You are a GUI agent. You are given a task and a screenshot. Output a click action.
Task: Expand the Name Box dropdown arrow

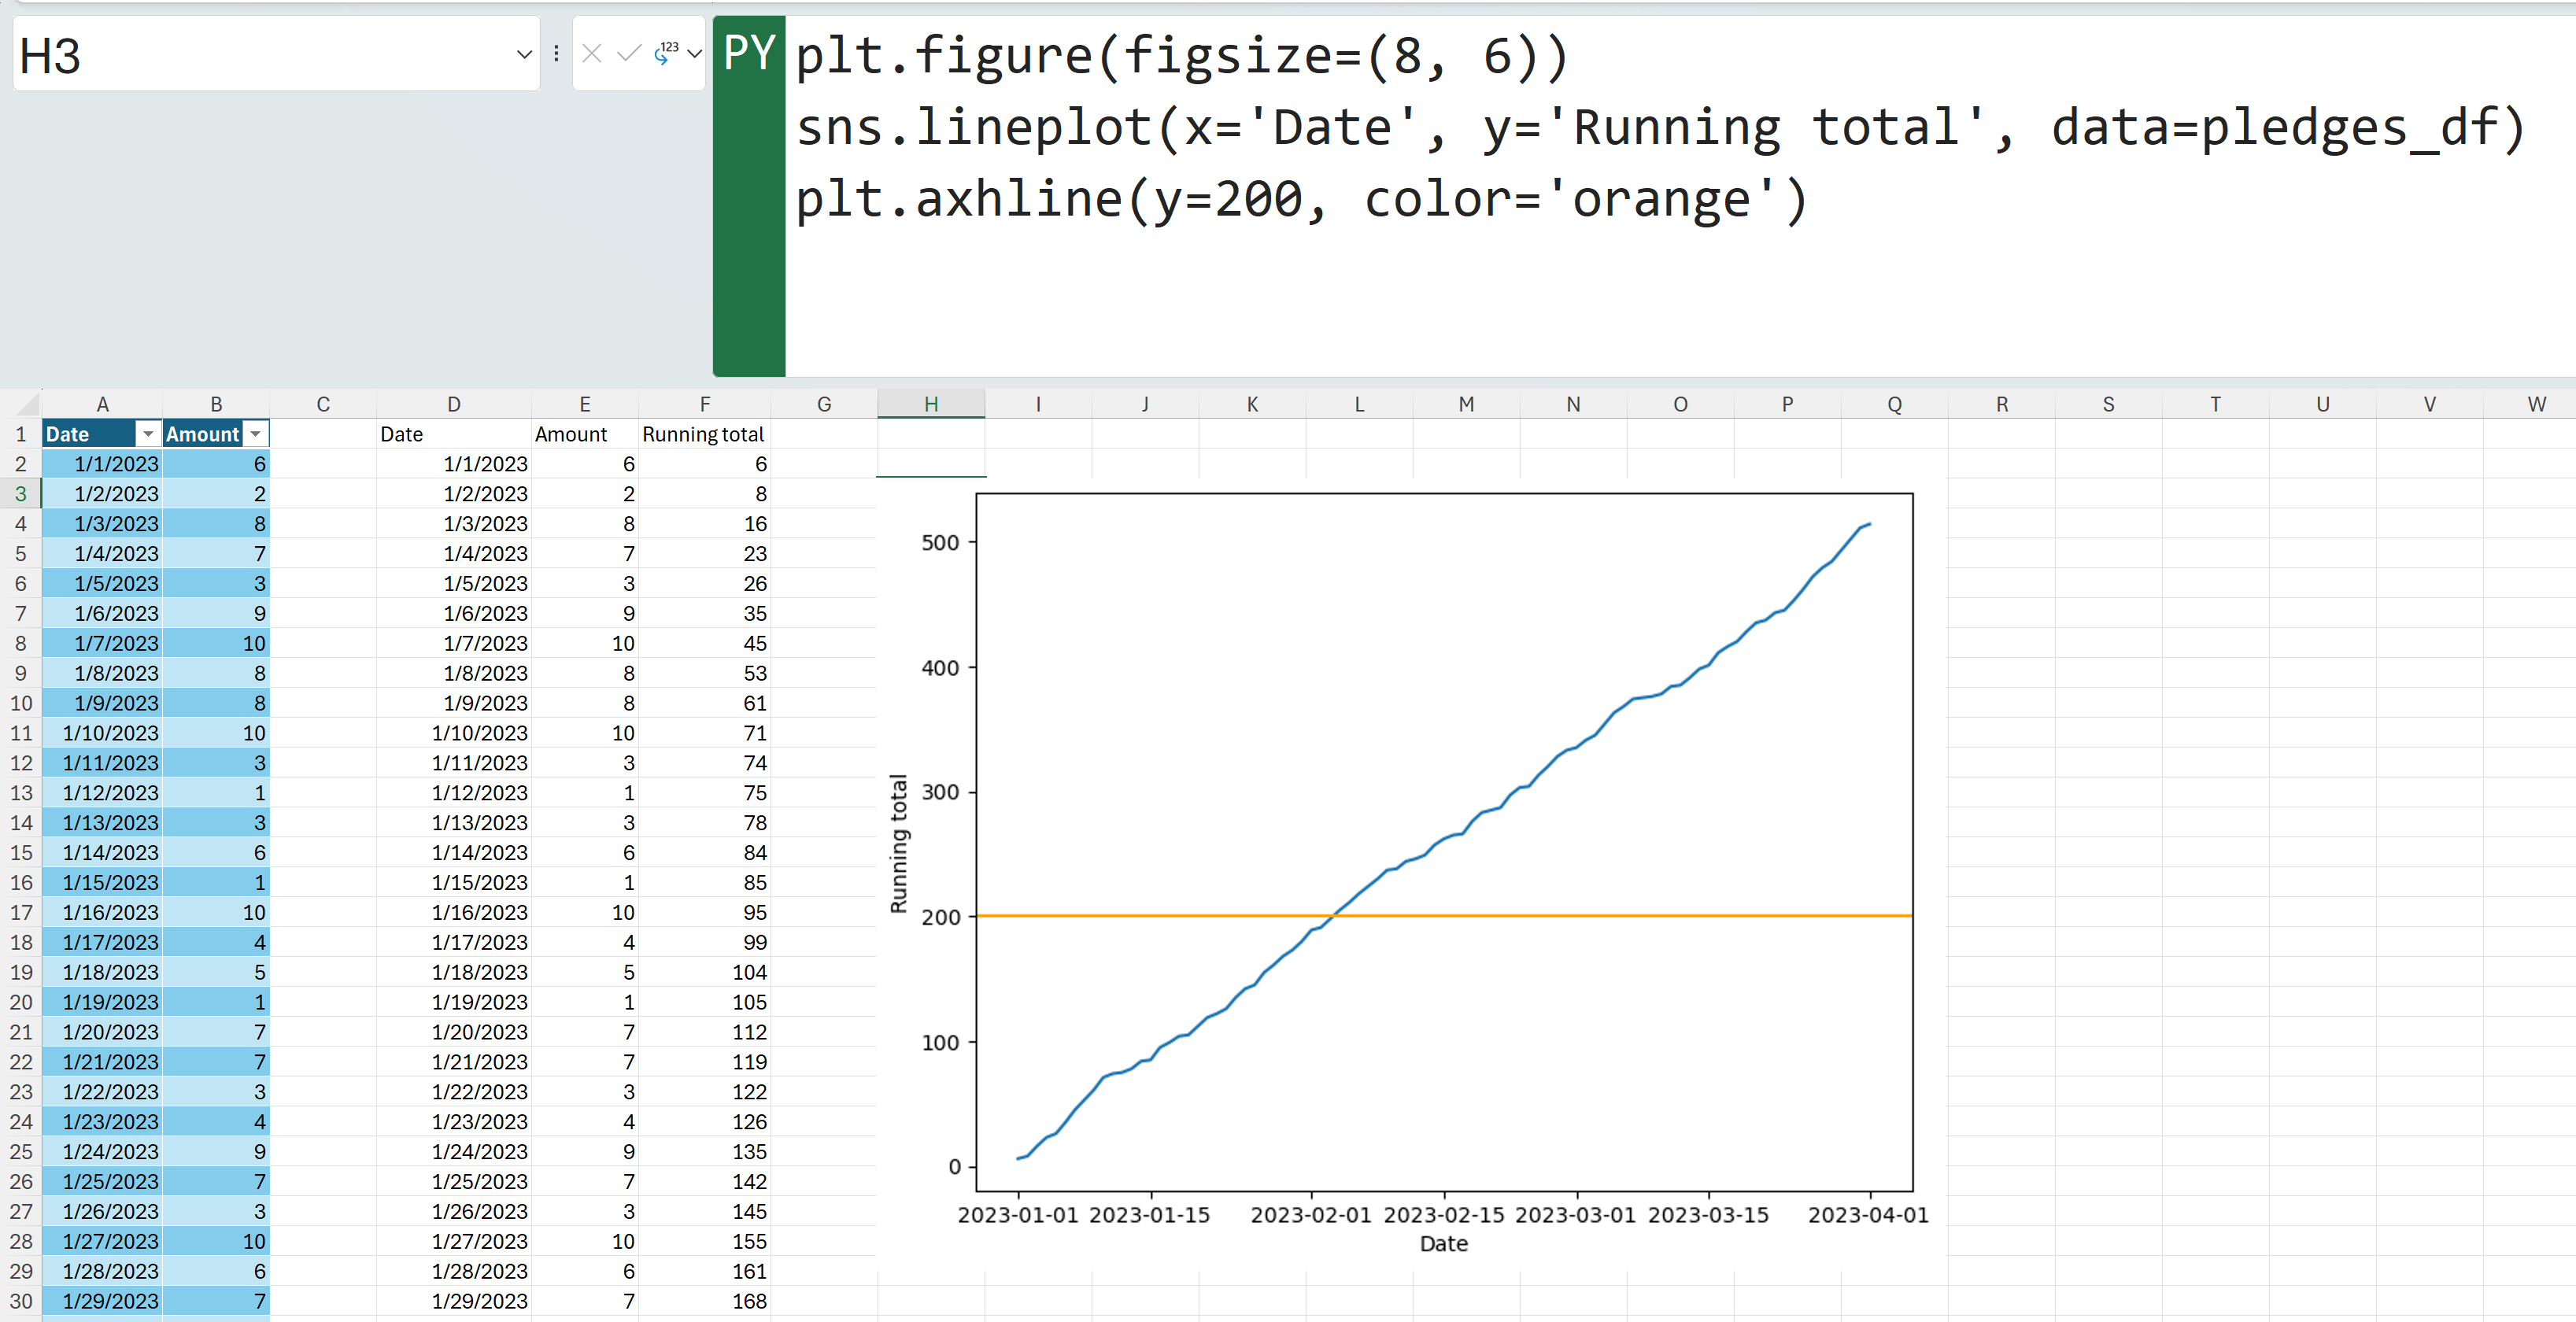523,54
